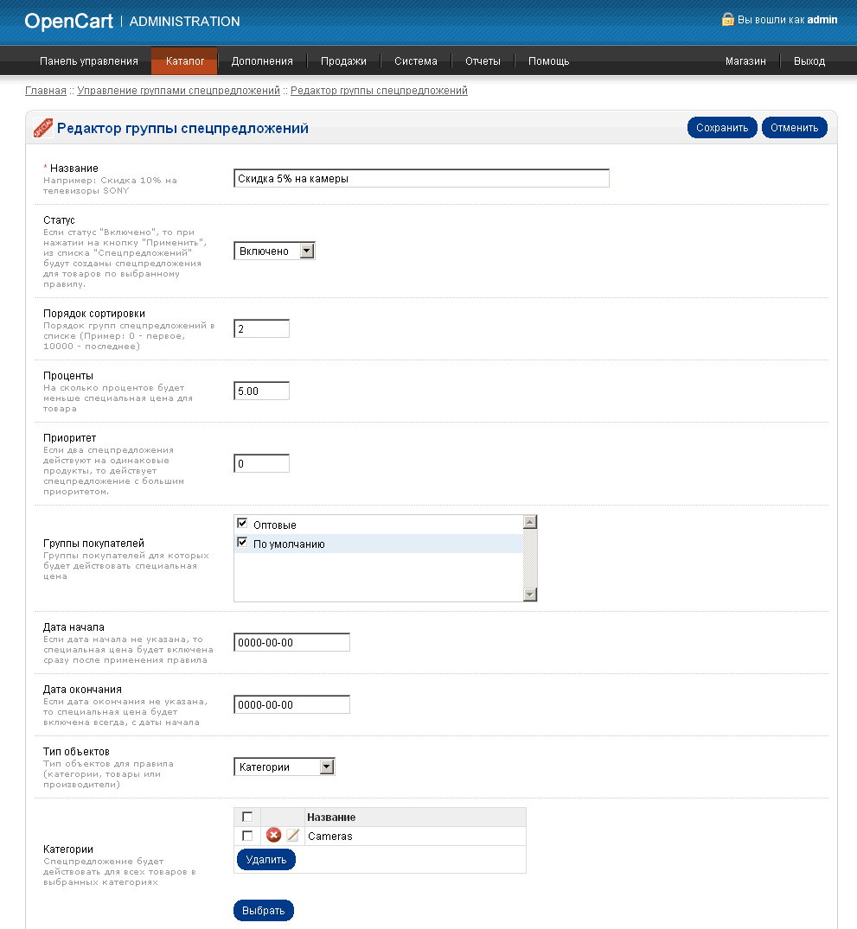The height and width of the screenshot is (929, 857).
Task: Click the lock icon next to login status
Action: coord(727,20)
